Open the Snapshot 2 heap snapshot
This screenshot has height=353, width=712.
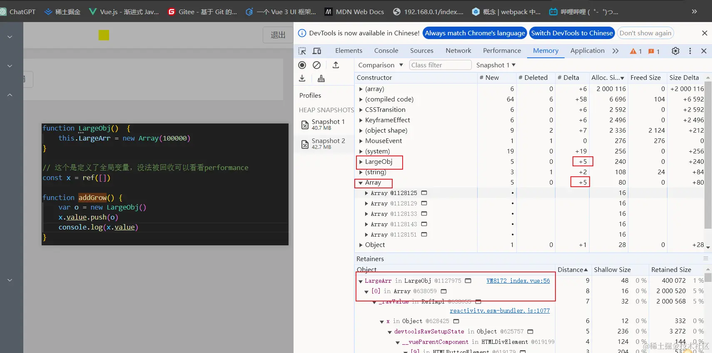click(324, 144)
